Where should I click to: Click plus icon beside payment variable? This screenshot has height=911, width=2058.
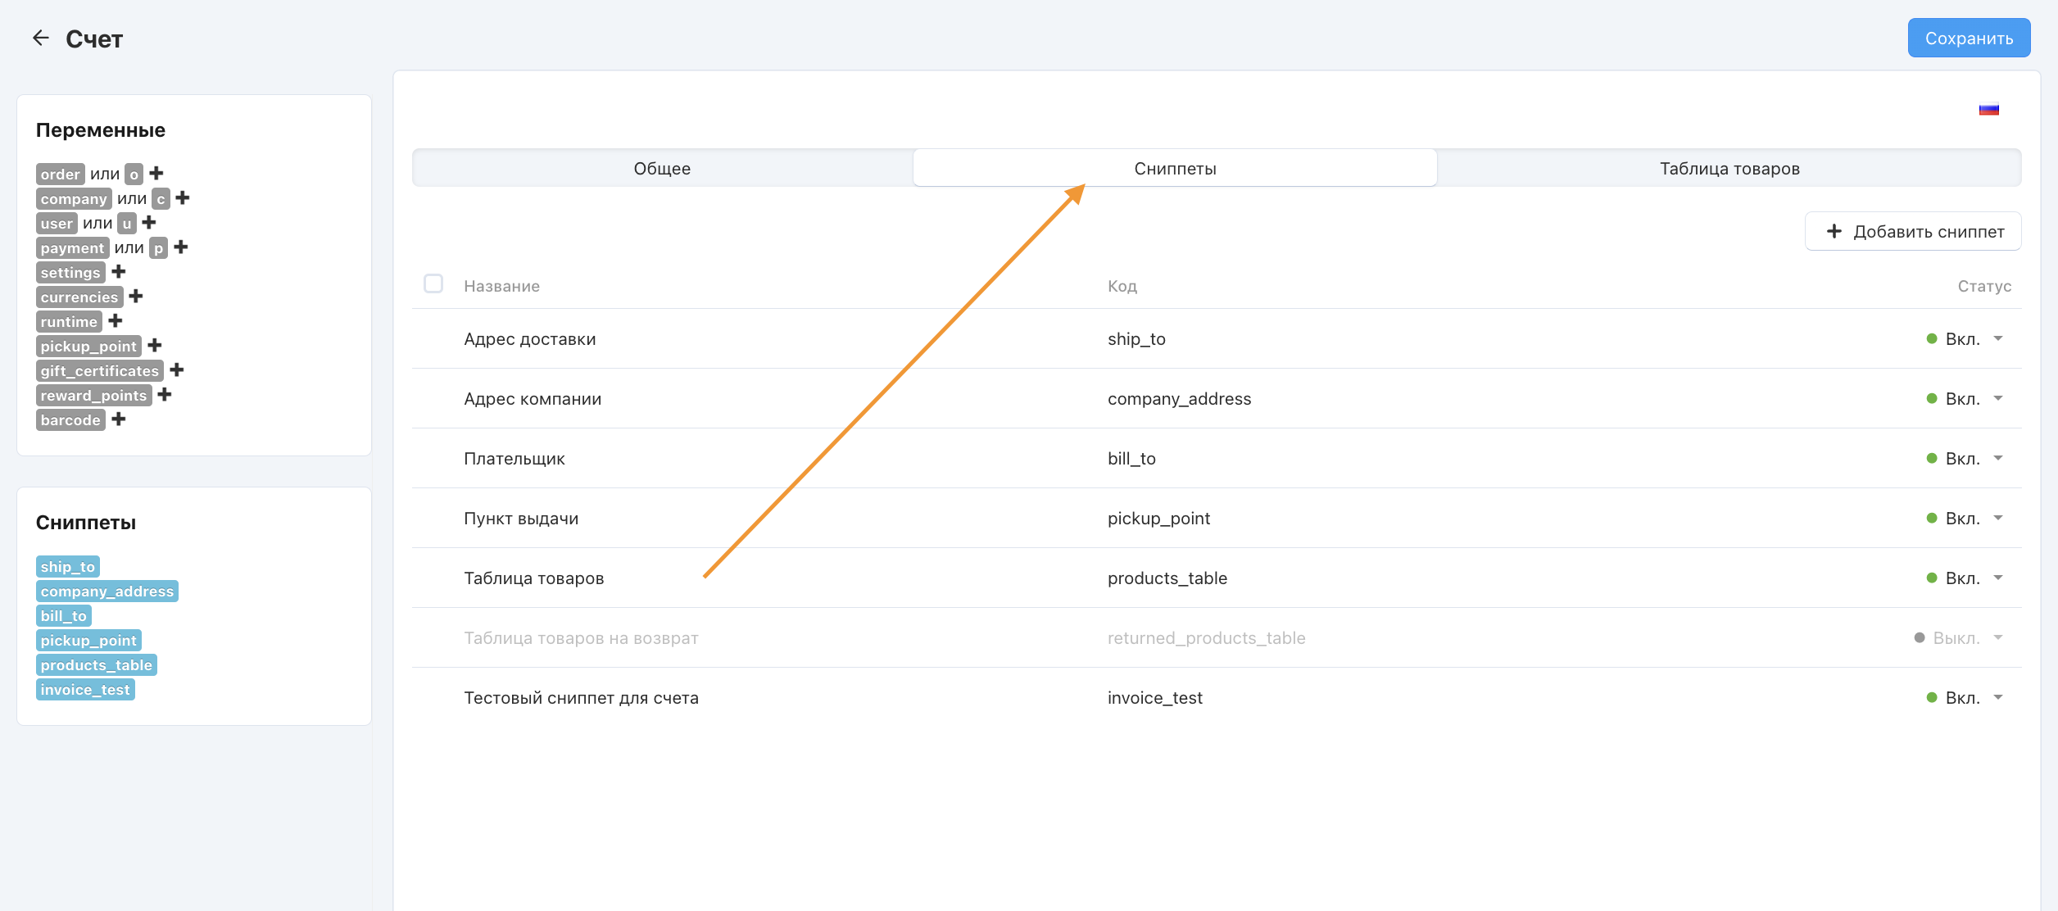181,247
